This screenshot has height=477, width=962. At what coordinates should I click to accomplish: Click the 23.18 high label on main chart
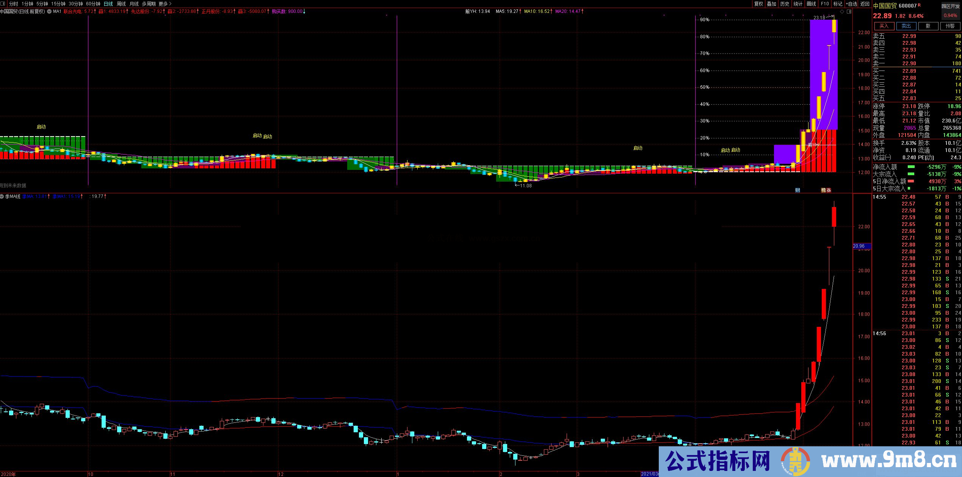(819, 17)
